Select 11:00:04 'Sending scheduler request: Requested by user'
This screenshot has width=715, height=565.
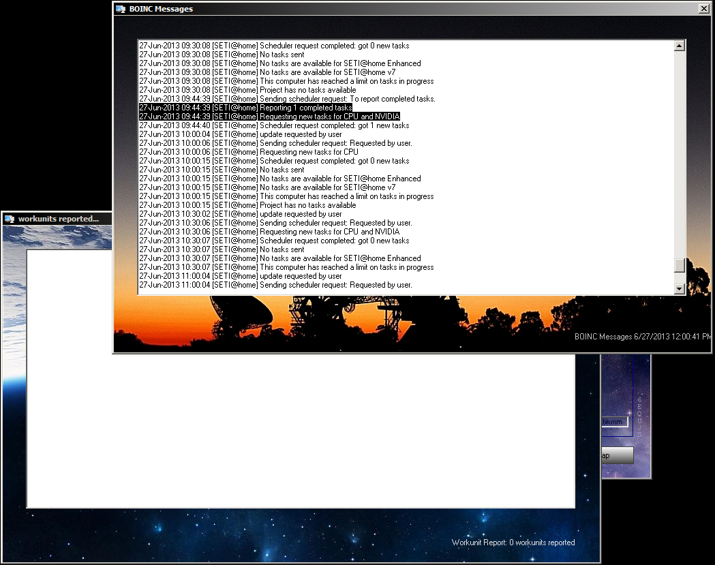point(276,285)
